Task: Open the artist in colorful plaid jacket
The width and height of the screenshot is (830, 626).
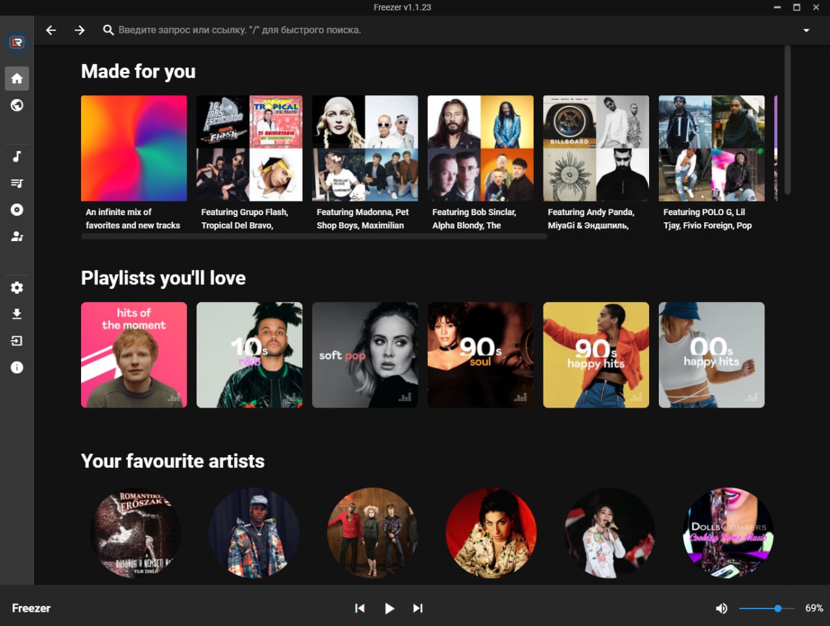Action: [254, 533]
